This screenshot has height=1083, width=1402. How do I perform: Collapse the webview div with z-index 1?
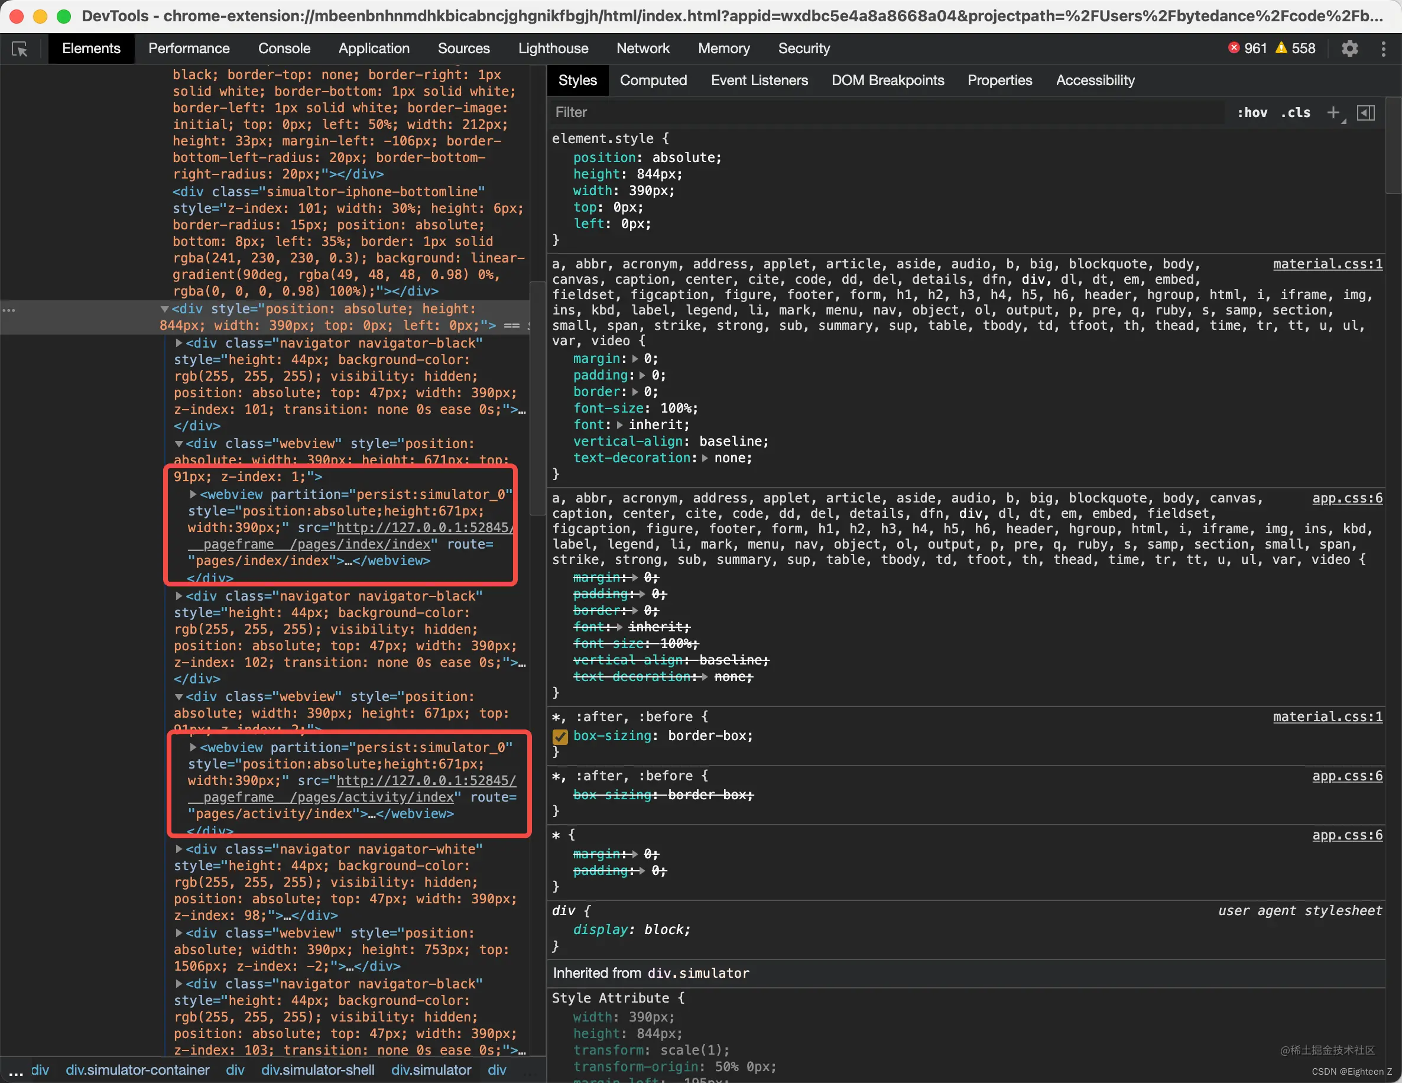tap(179, 443)
